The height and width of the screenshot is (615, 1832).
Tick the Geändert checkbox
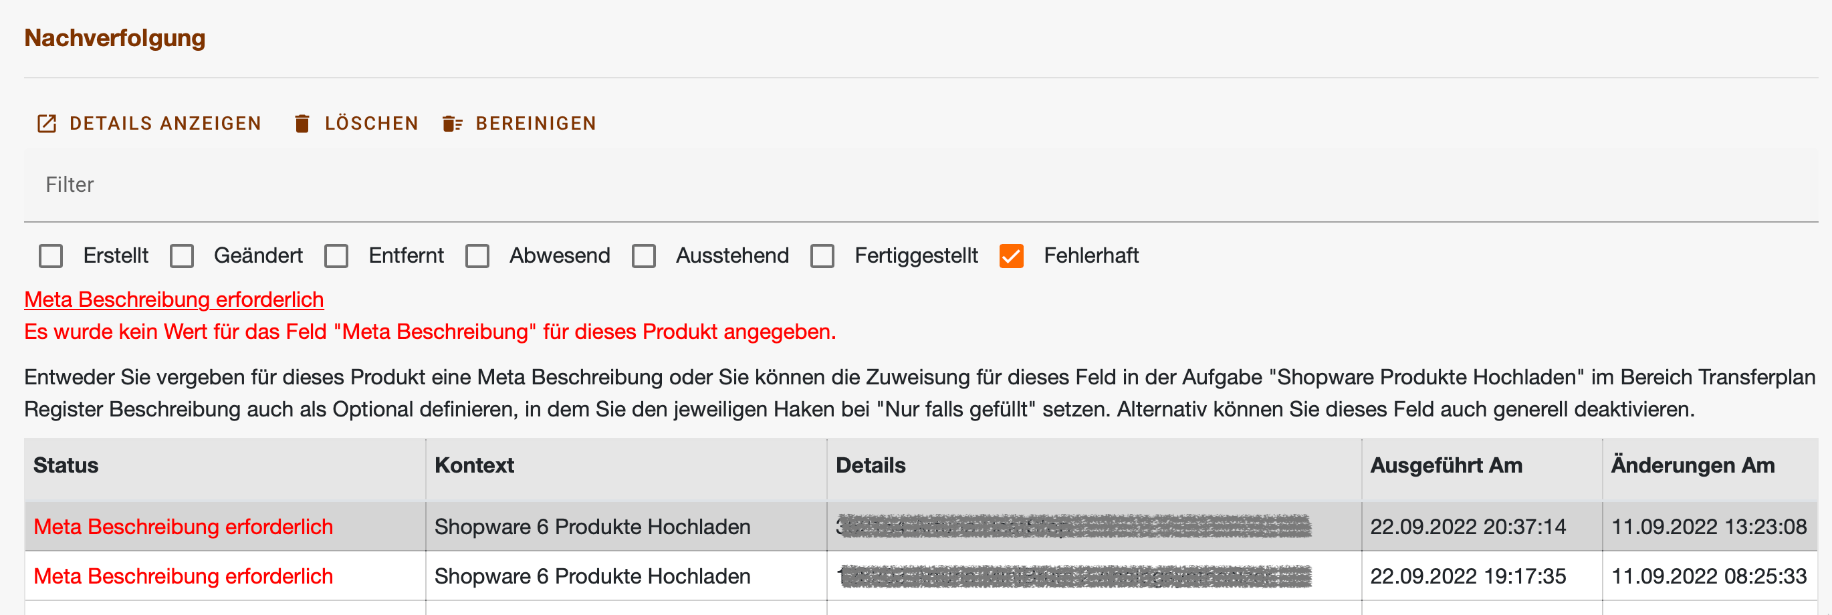click(182, 256)
